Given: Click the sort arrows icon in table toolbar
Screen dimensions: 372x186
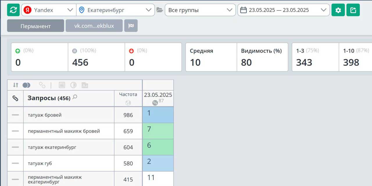Looking at the screenshot, I should [x=16, y=85].
